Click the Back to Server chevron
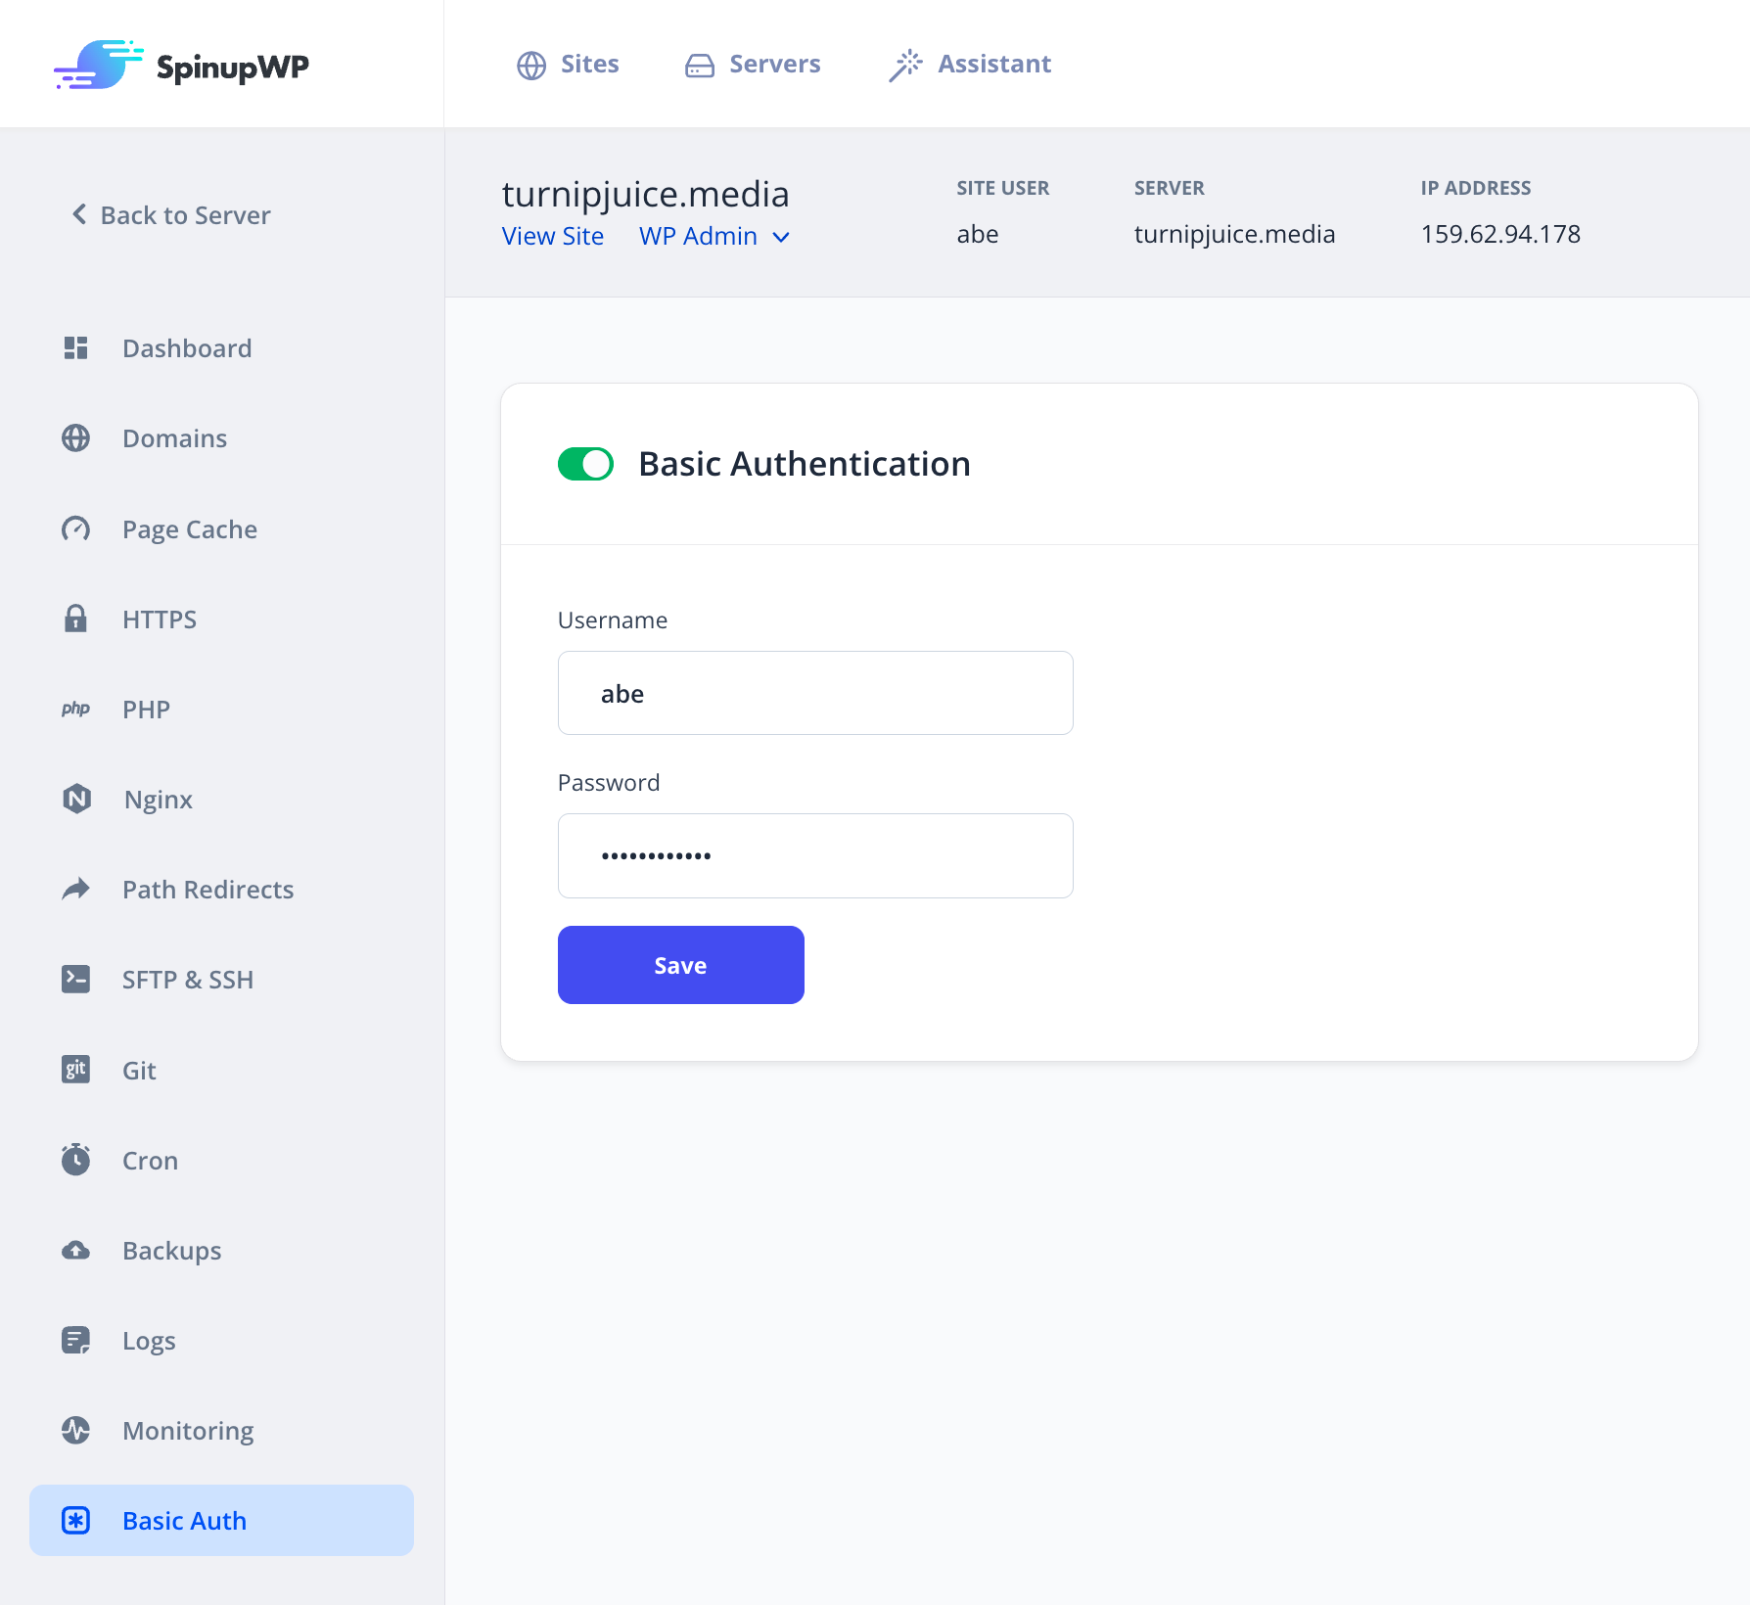 (77, 215)
